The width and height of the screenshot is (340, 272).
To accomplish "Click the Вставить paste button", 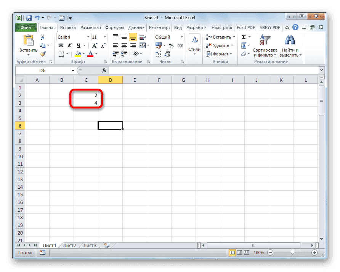I will click(x=29, y=42).
